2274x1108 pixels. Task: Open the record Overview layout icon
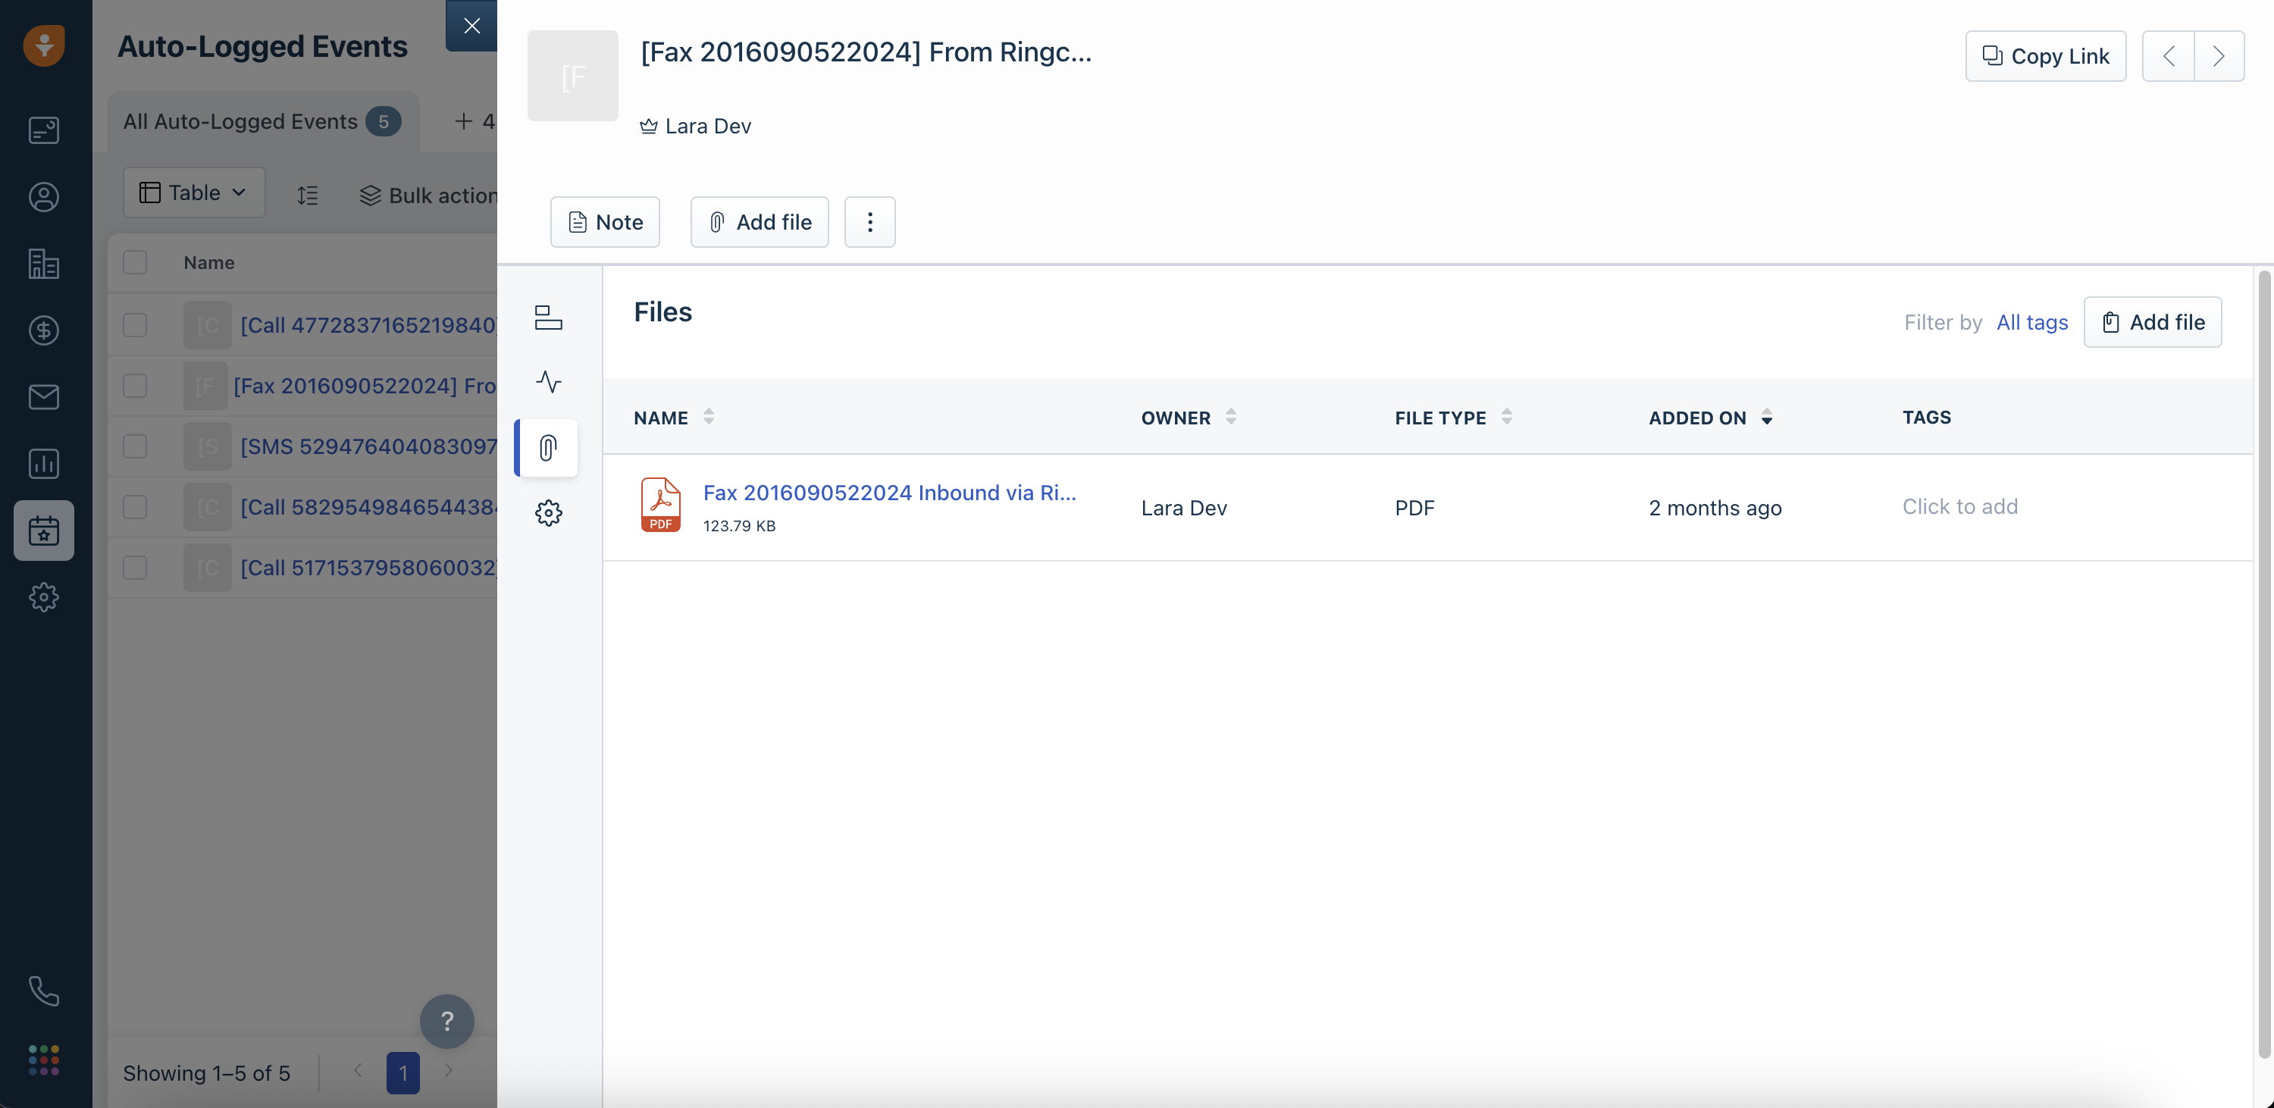[547, 317]
